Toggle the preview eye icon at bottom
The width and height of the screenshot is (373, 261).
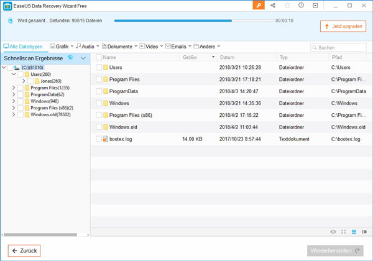pos(333,232)
